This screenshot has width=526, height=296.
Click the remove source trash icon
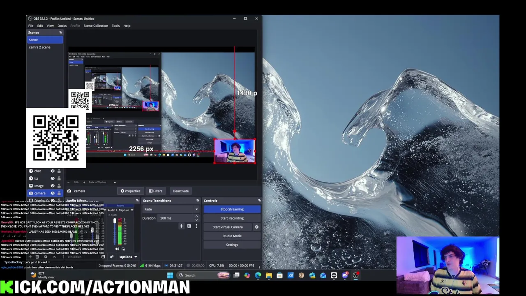click(x=37, y=257)
